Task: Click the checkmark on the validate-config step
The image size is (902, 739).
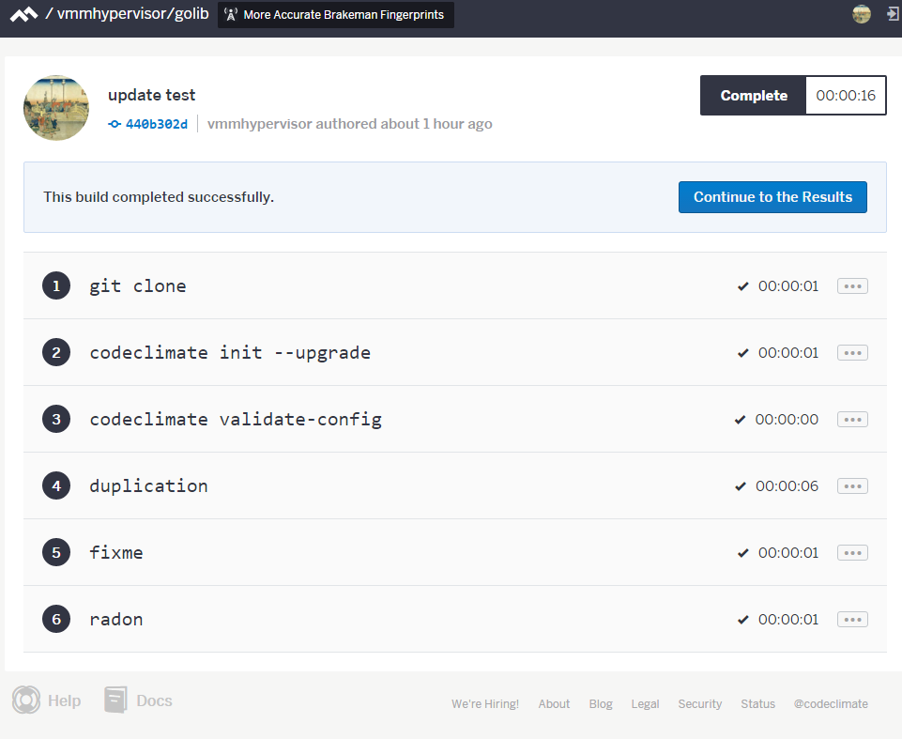Action: (x=740, y=420)
